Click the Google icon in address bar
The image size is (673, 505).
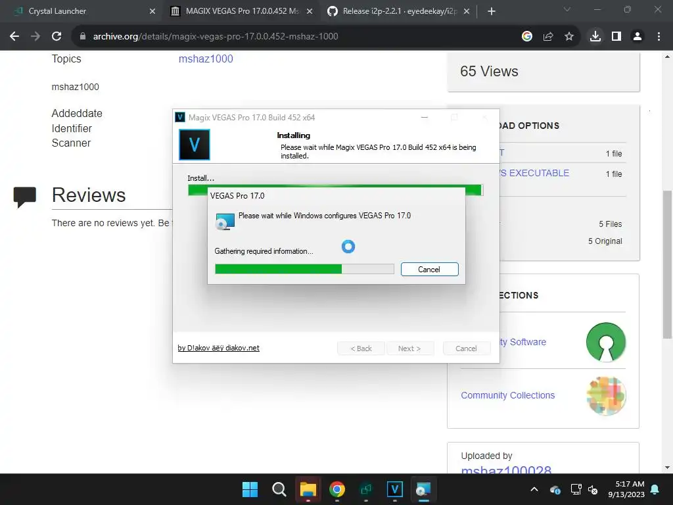point(527,37)
